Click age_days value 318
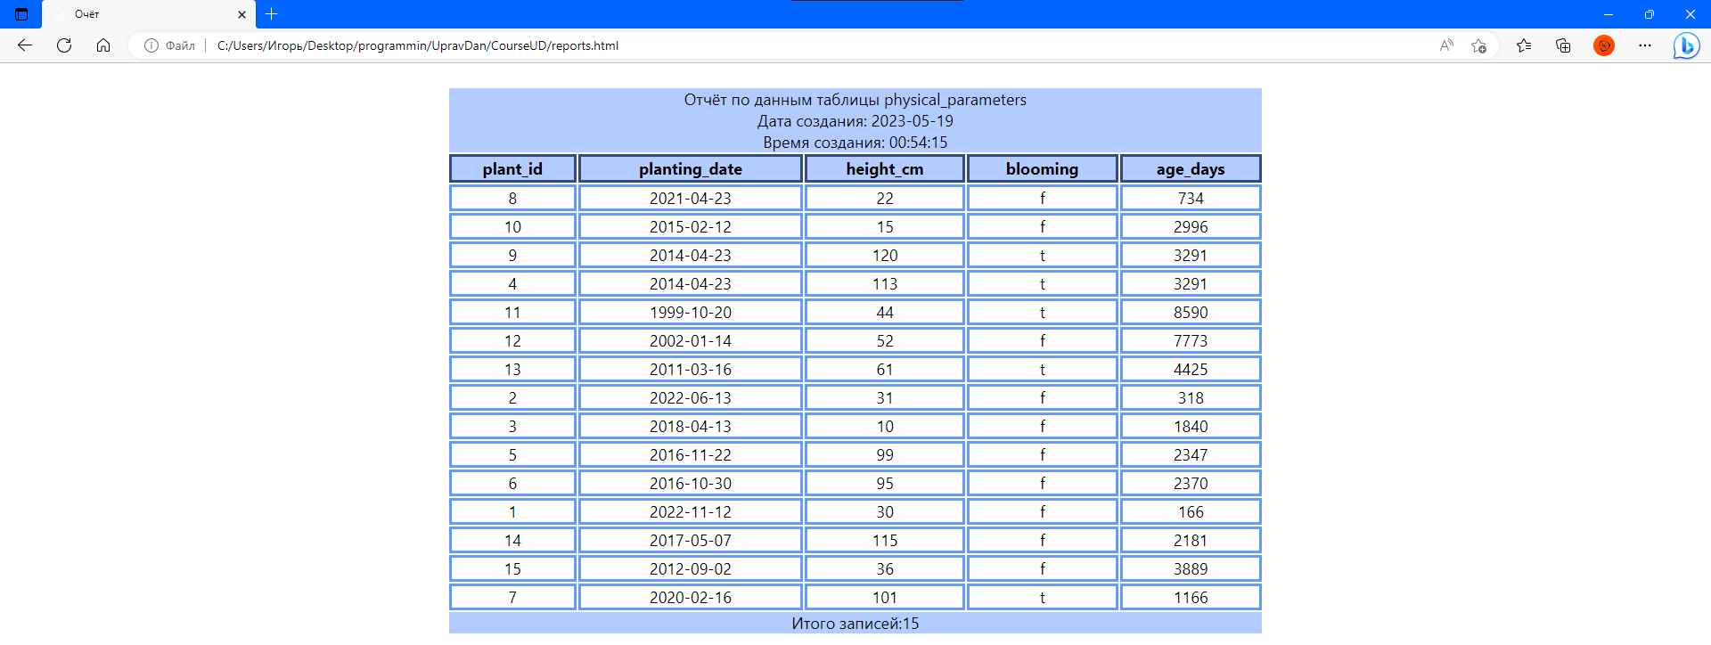1711x645 pixels. pyautogui.click(x=1191, y=397)
